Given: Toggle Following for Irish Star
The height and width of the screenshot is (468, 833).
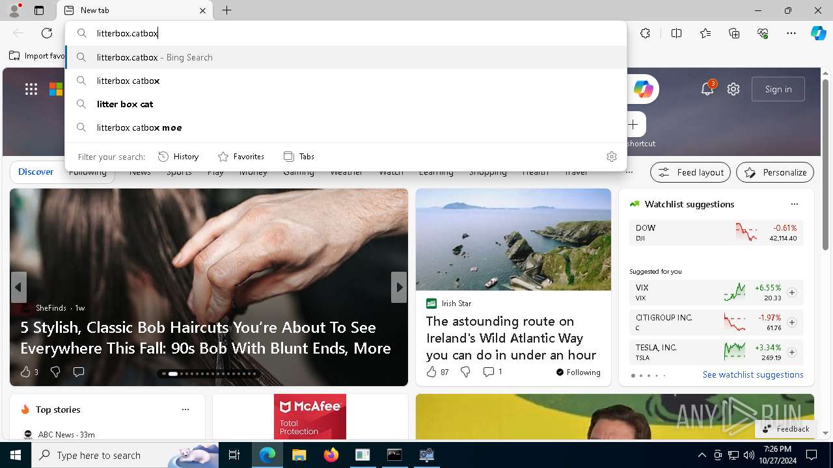Looking at the screenshot, I should coord(578,372).
